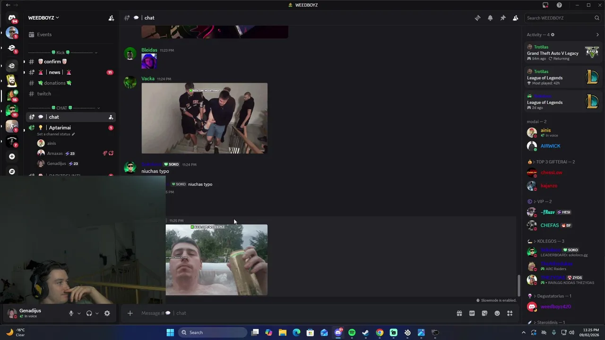This screenshot has height=340, width=605.
Task: Select member AIRWICK
Action: [562, 146]
